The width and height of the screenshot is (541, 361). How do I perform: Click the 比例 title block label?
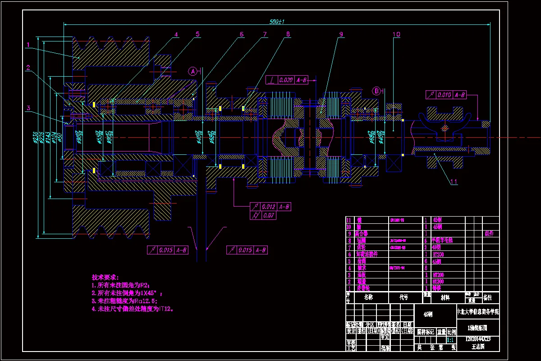(x=452, y=333)
